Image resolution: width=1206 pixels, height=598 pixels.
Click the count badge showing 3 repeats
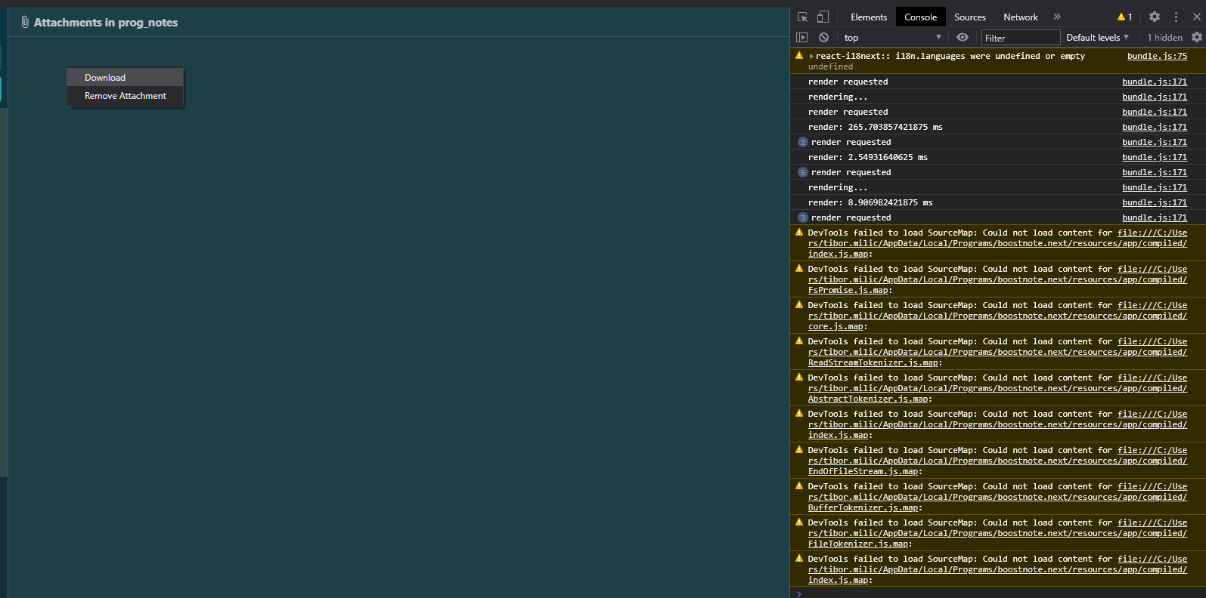point(803,217)
